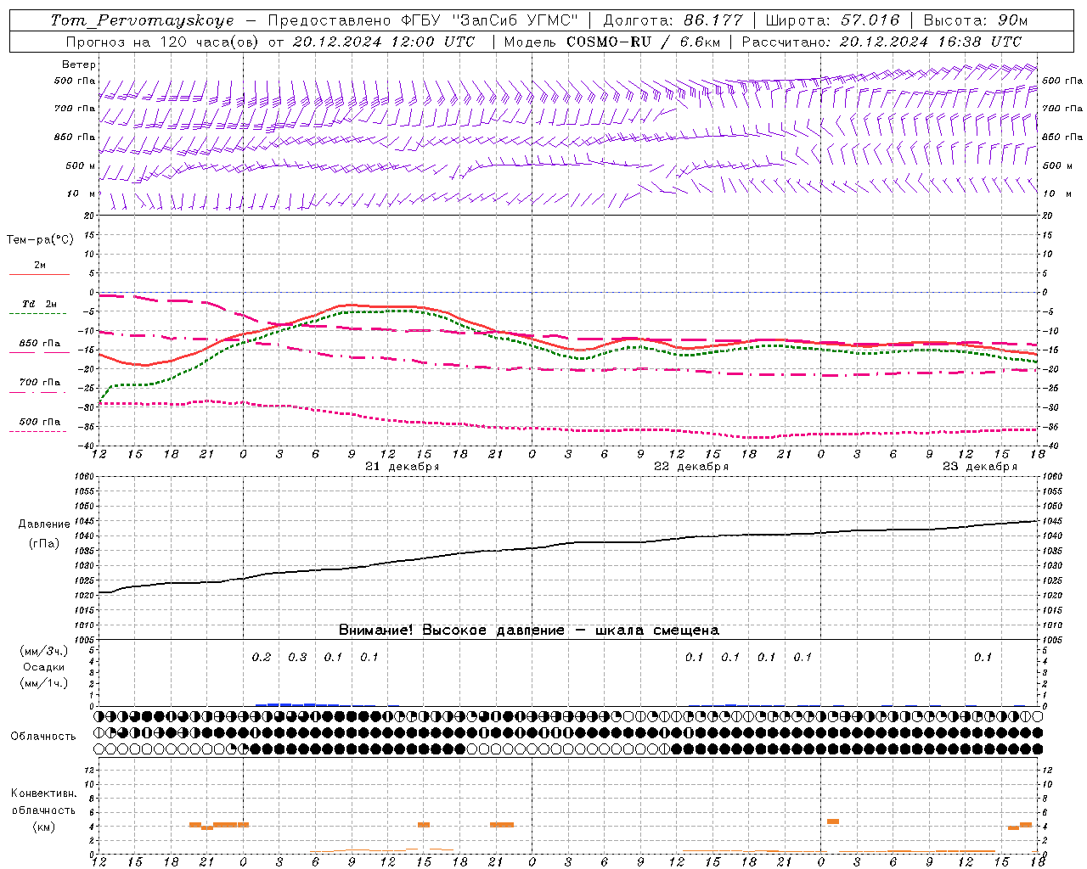Click the "Давление" pressure panel label
This screenshot has height=869, width=1087.
point(44,524)
